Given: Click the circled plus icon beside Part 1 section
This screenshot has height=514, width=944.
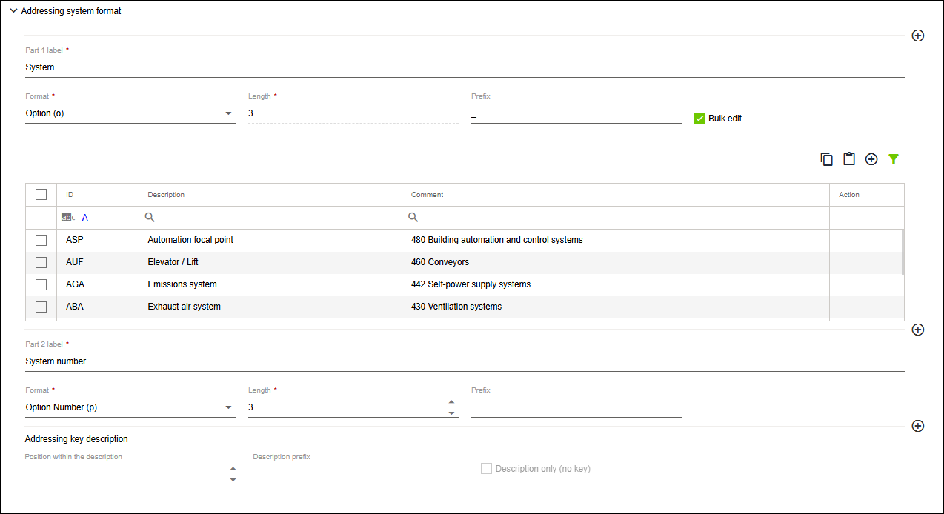Looking at the screenshot, I should point(917,35).
